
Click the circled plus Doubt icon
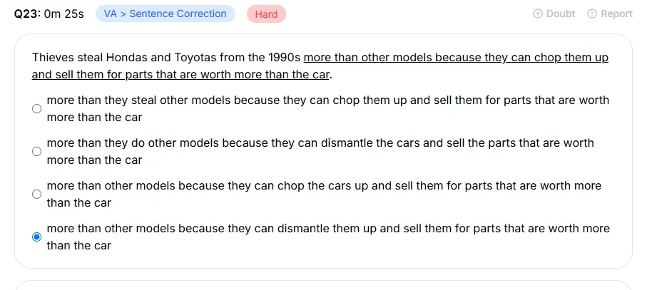click(x=538, y=14)
